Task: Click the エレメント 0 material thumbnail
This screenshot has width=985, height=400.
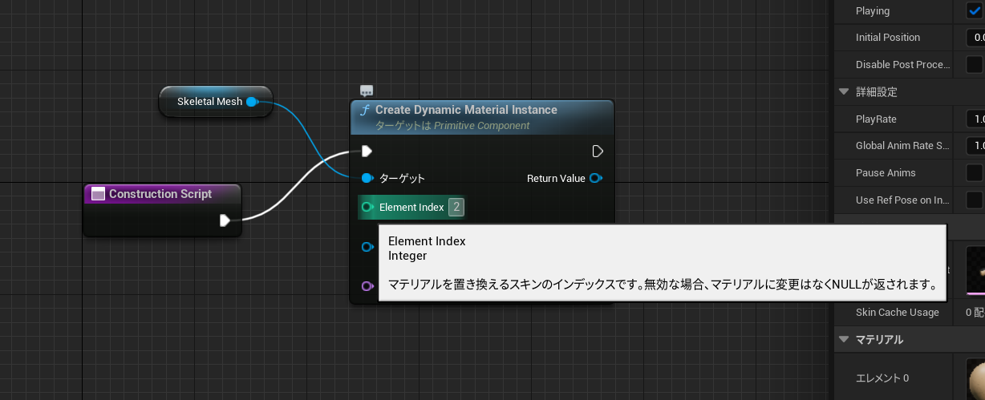Action: tap(975, 378)
